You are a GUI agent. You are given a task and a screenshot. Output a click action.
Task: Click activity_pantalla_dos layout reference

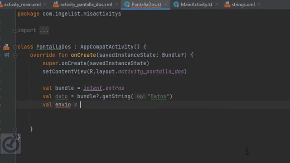[151, 72]
